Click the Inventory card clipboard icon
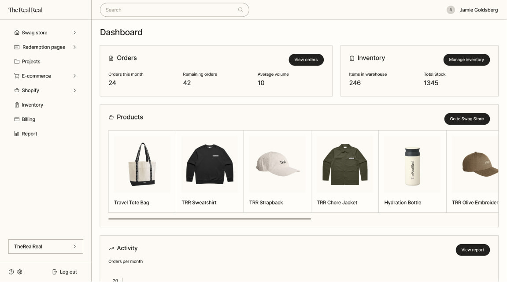 [x=352, y=58]
